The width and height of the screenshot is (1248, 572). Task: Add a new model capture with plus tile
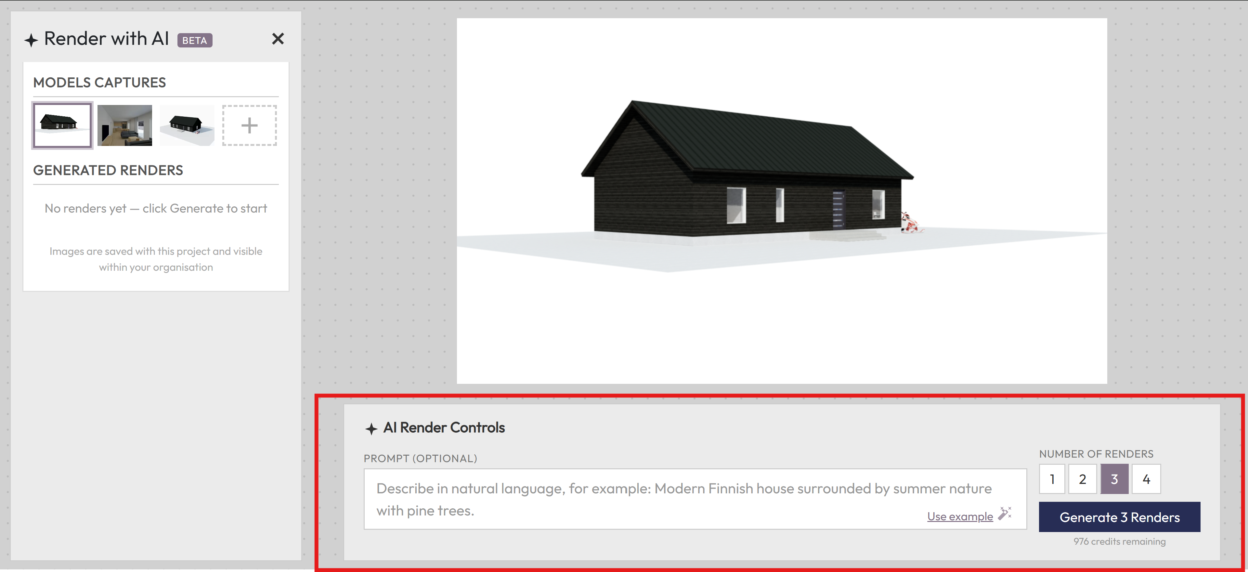pyautogui.click(x=250, y=125)
